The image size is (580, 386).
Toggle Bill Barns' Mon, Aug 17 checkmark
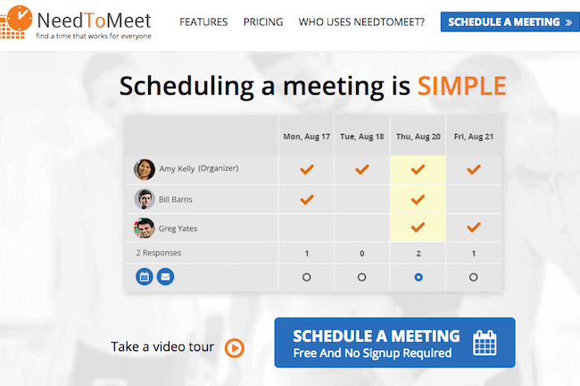[307, 198]
